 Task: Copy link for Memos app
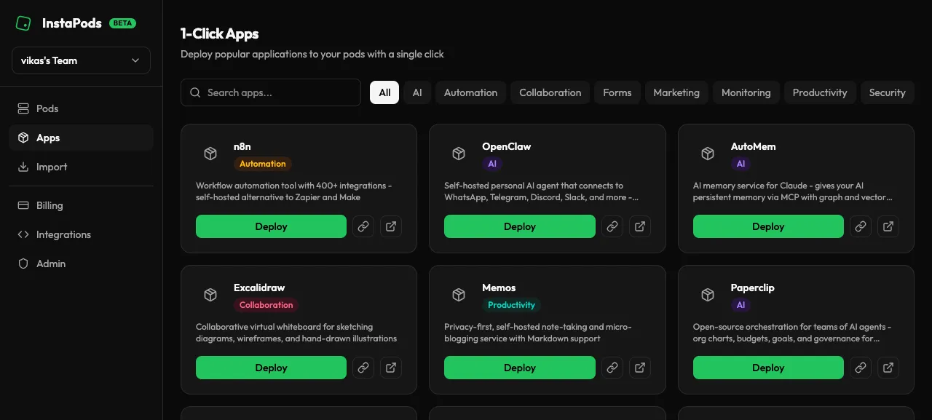(x=612, y=368)
